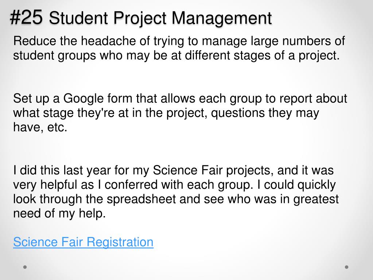The image size is (373, 280).
Task: Click the gray dot at bottom left
Action: tap(25, 267)
